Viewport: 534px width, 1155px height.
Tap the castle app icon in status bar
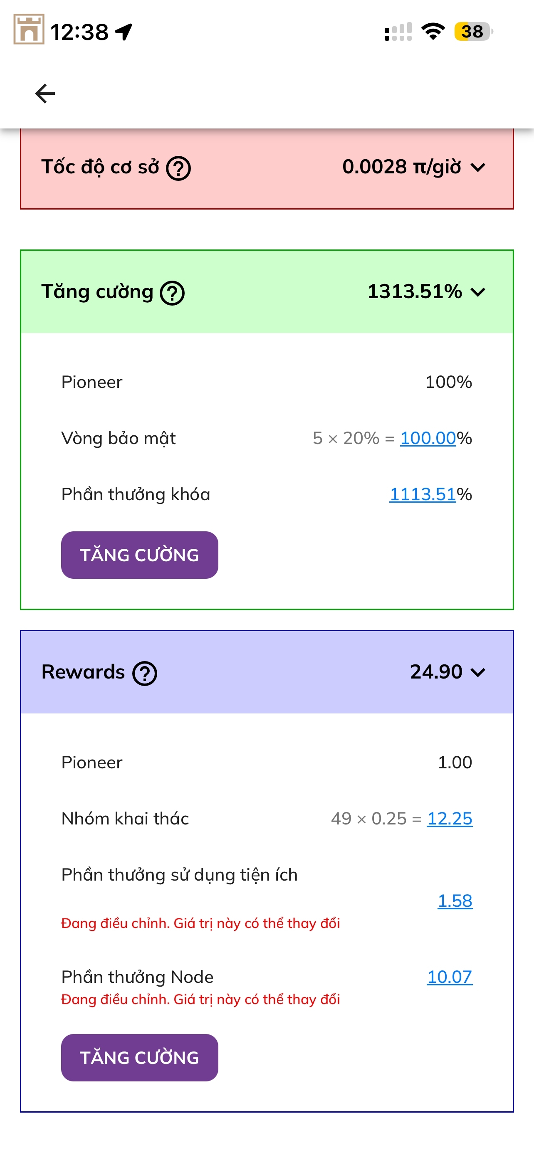pyautogui.click(x=29, y=30)
